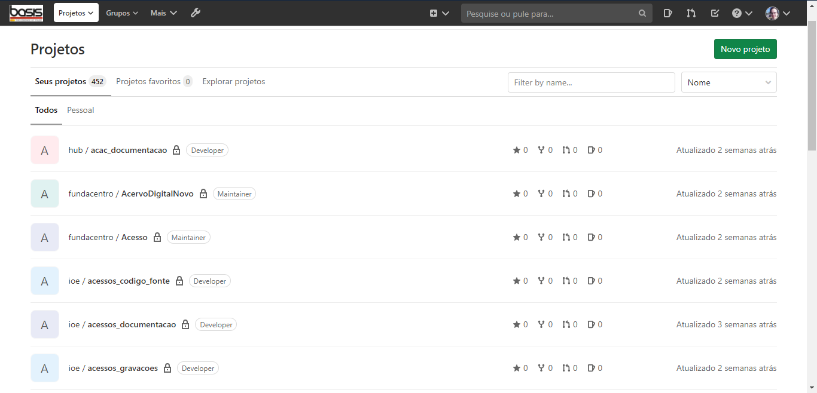
Task: Click the Novo projeto button
Action: click(745, 49)
